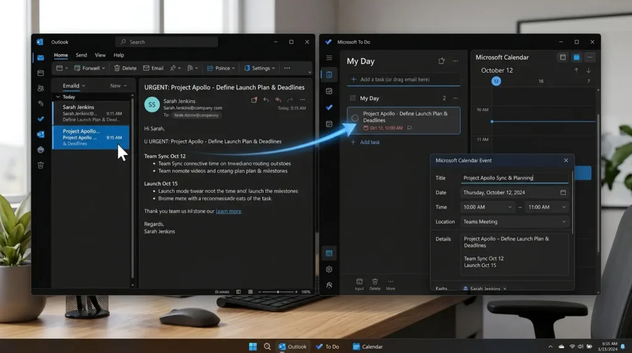Open email header more actions ellipsis
This screenshot has width=632, height=353.
(302, 100)
